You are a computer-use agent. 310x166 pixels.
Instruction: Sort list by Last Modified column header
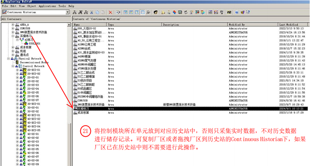click(x=293, y=25)
